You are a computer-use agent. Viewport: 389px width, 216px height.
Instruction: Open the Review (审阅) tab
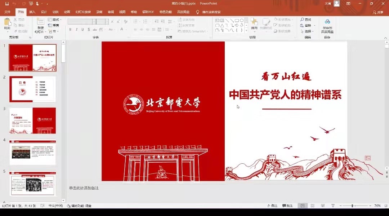[111, 12]
